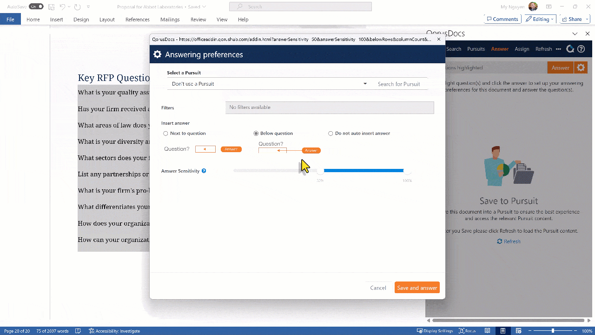Select the Next to question radio button

coord(165,133)
